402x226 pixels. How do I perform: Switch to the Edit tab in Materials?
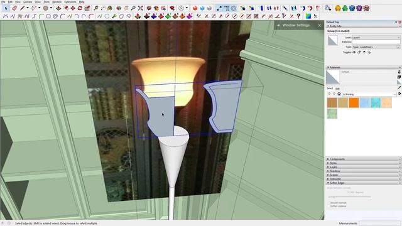click(338, 89)
